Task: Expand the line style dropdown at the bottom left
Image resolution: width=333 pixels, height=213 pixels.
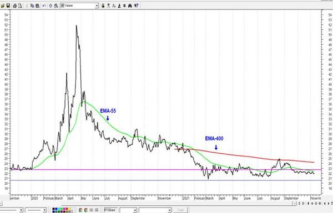Action: (21, 210)
